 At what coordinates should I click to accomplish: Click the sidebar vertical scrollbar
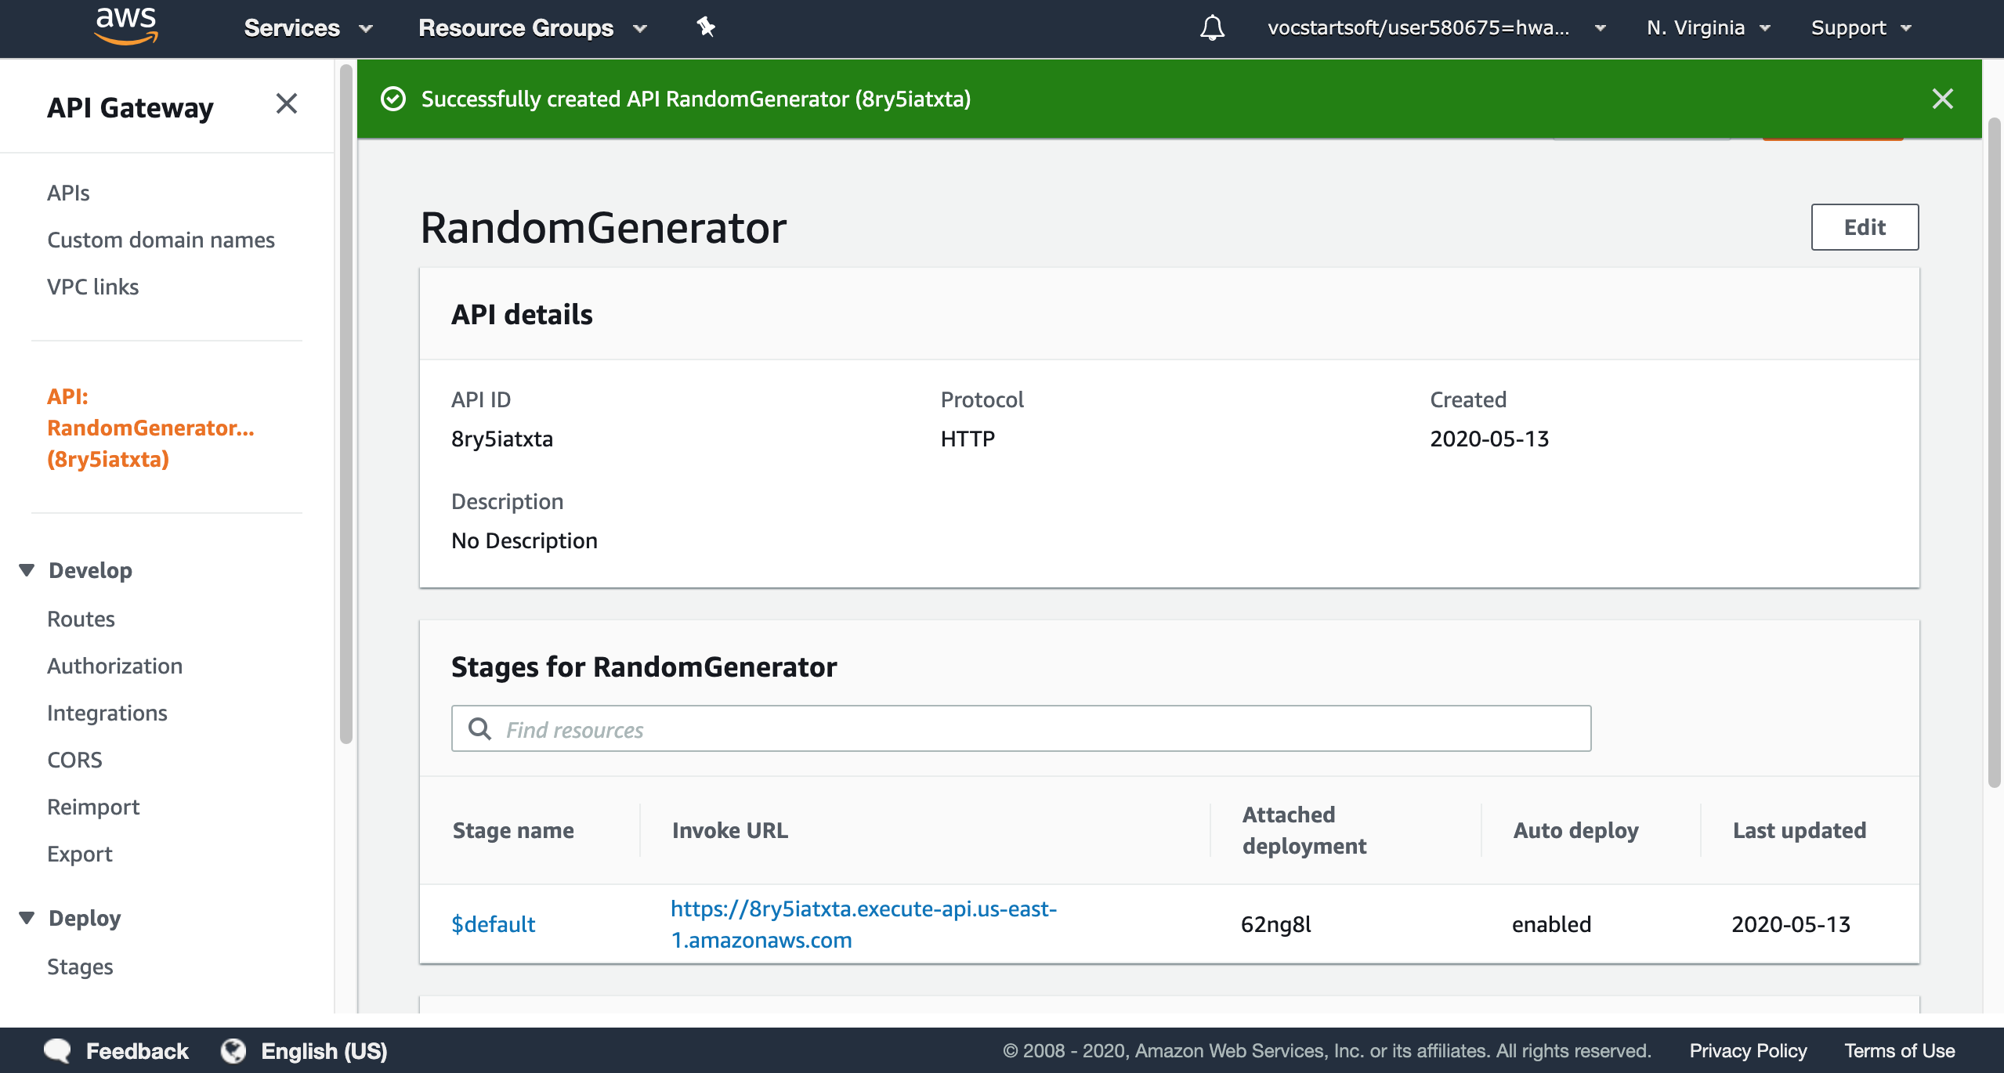pos(345,403)
